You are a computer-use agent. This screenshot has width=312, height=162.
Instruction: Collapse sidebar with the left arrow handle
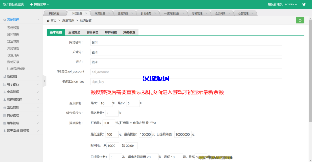(44, 81)
